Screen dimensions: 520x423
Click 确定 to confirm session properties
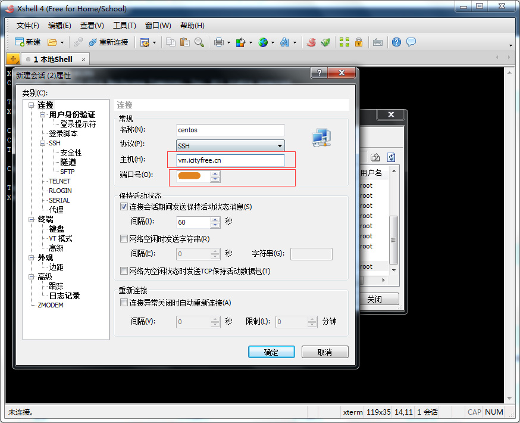tap(271, 352)
